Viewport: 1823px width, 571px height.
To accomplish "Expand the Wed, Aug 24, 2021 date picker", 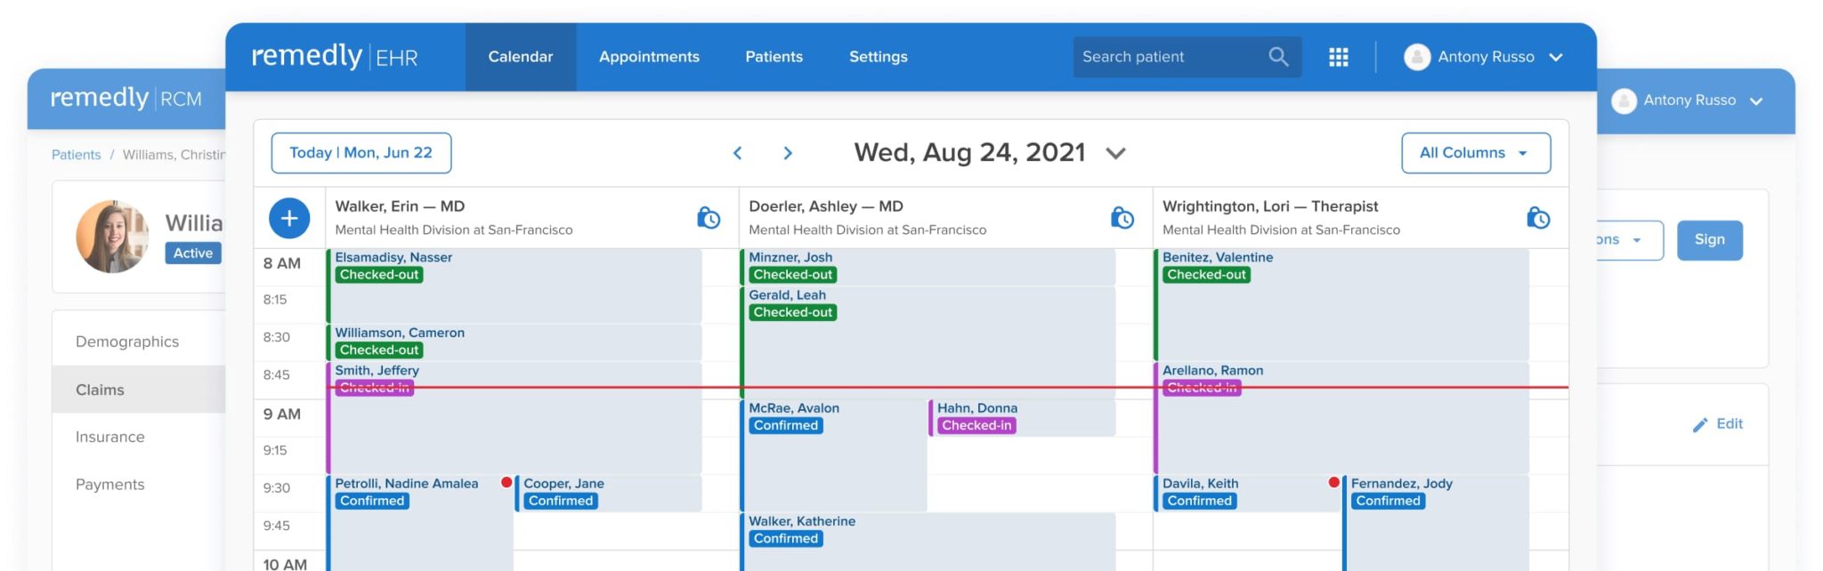I will (x=1115, y=153).
